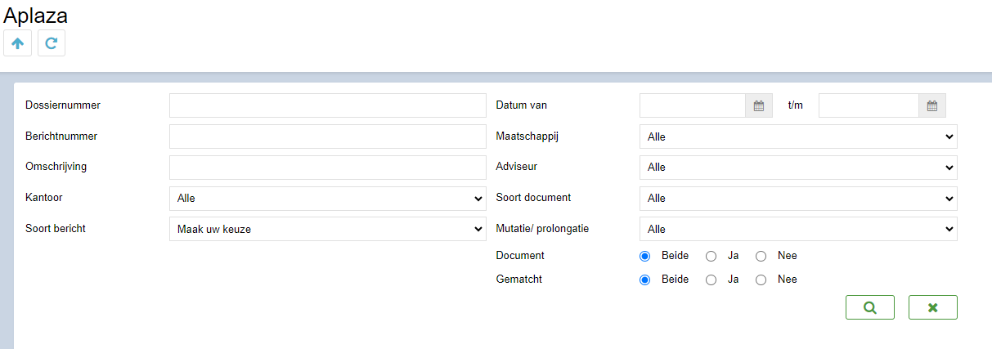Image resolution: width=992 pixels, height=349 pixels.
Task: Click the Document row label
Action: (x=520, y=255)
